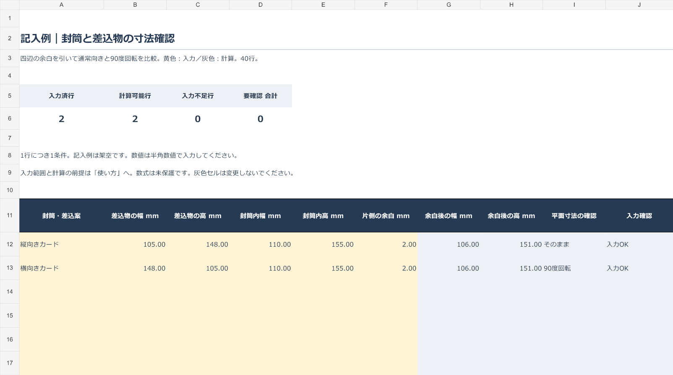This screenshot has height=375, width=673.
Task: Select the 90度回転 result cell
Action: [574, 268]
